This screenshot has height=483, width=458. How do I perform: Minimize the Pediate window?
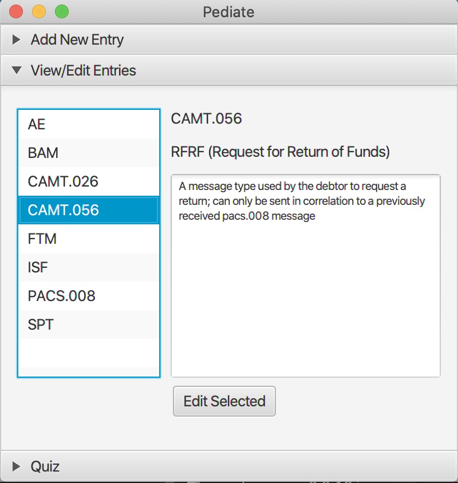pos(39,11)
